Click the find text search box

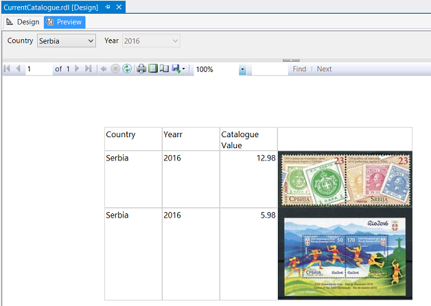[x=270, y=69]
